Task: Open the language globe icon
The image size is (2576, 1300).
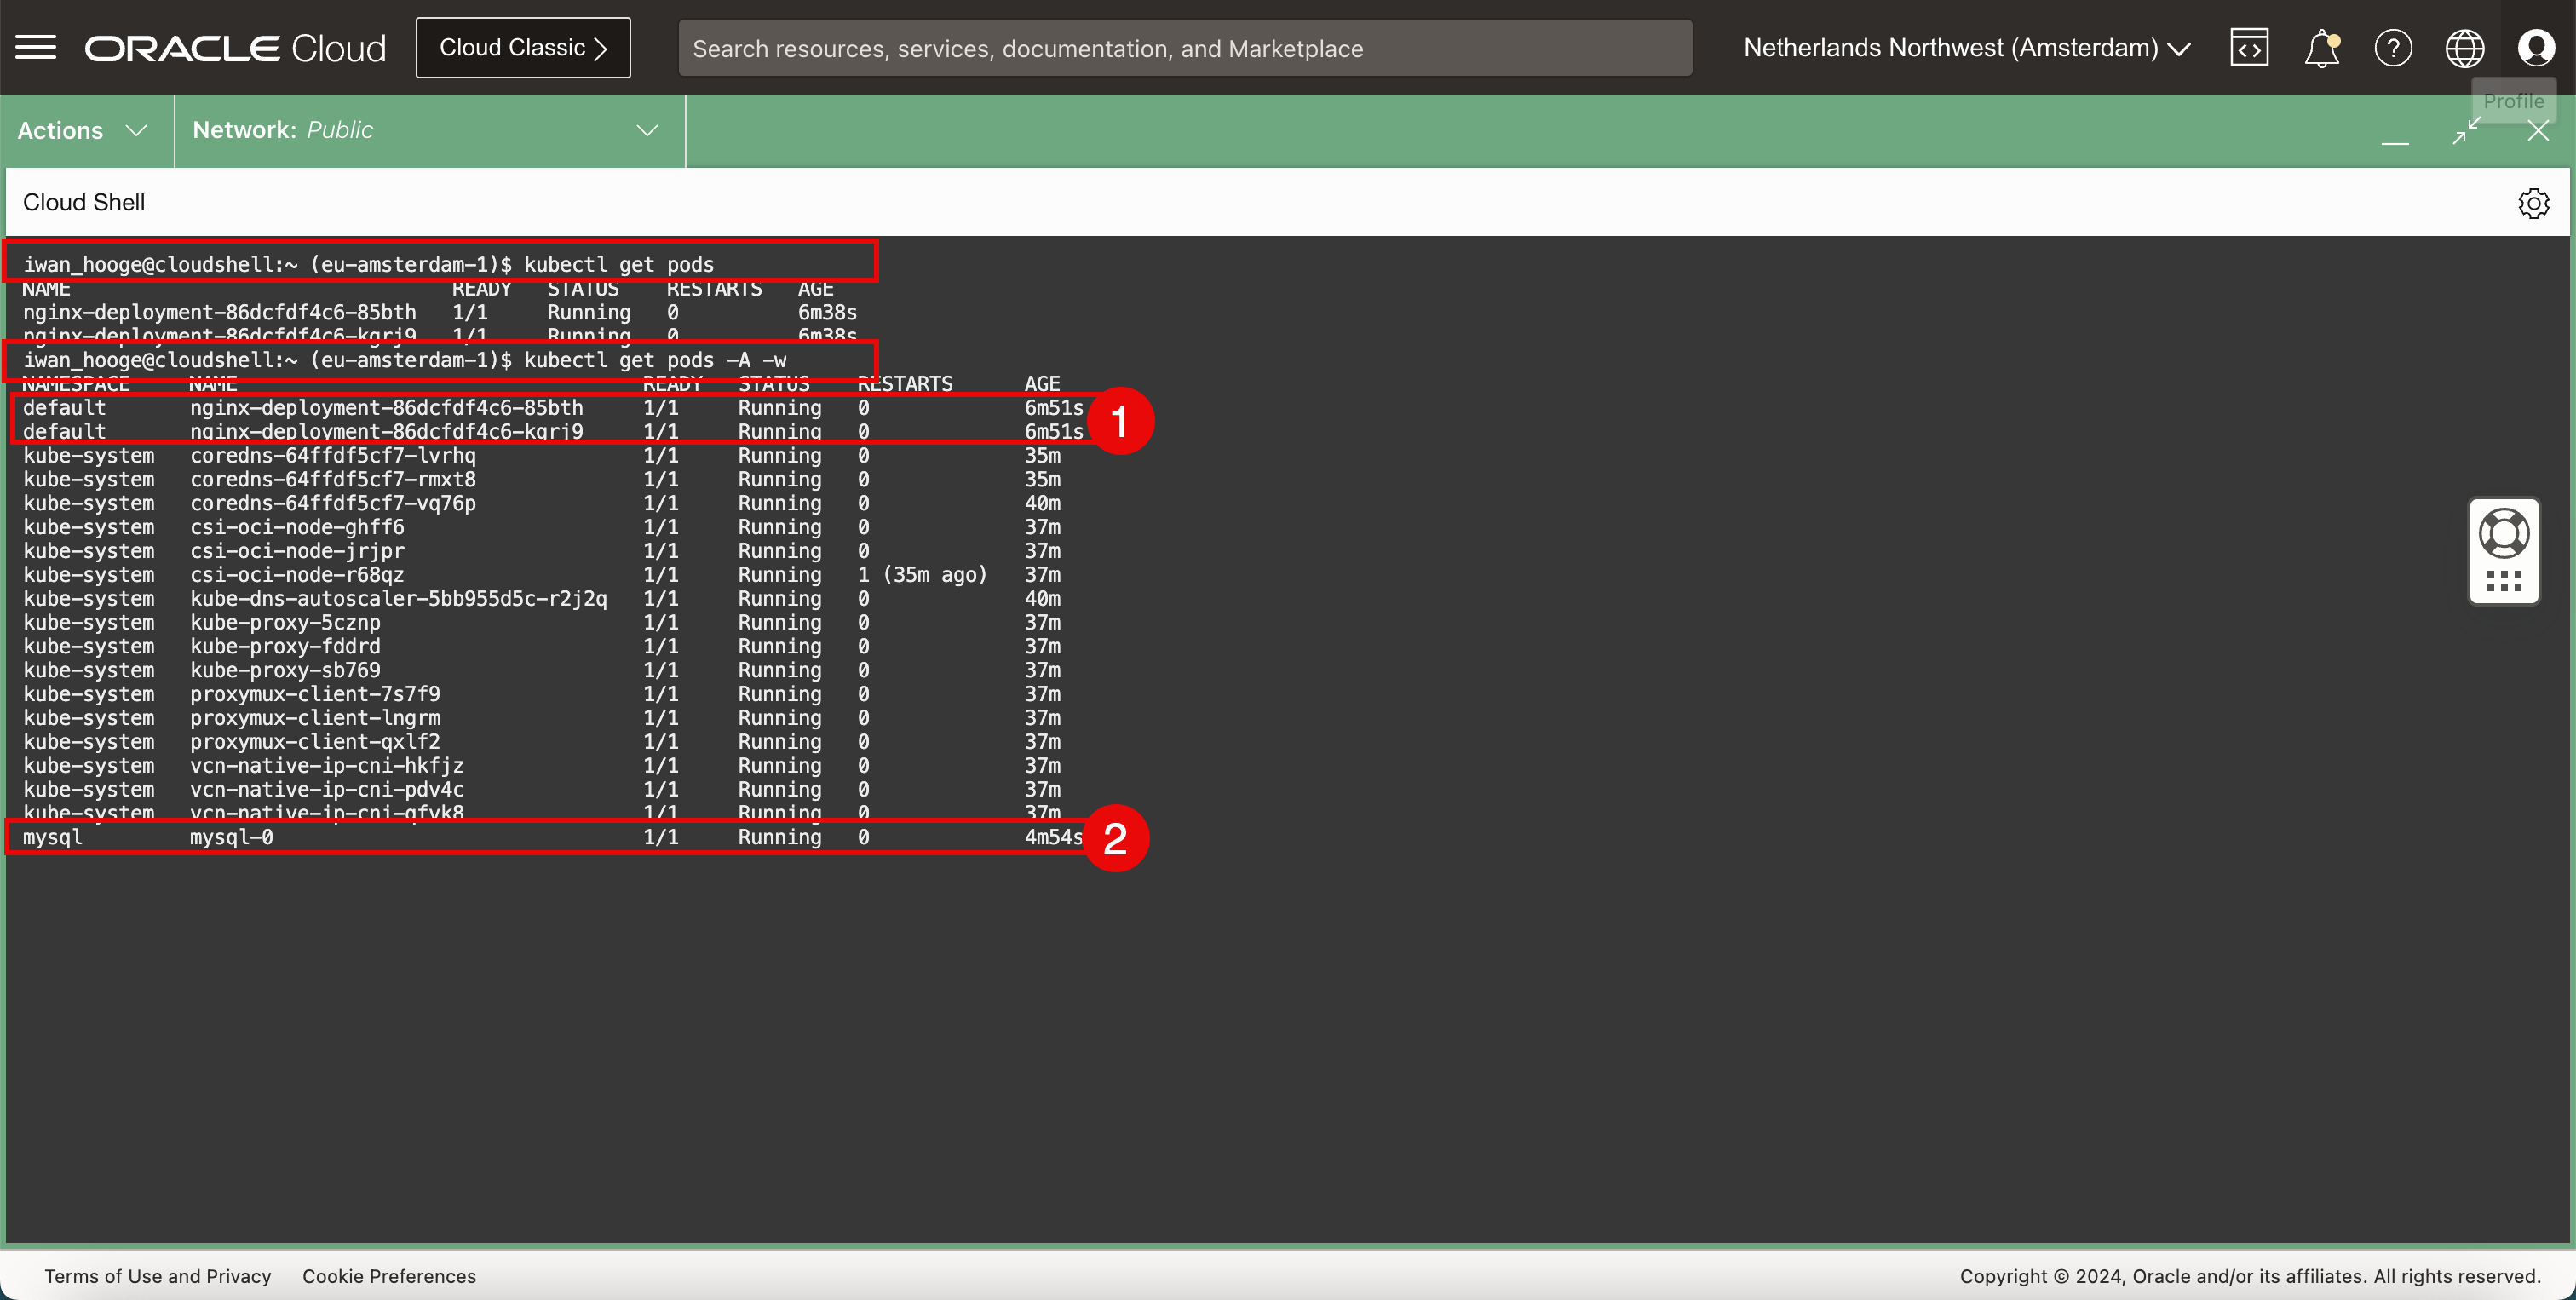Action: [2464, 48]
